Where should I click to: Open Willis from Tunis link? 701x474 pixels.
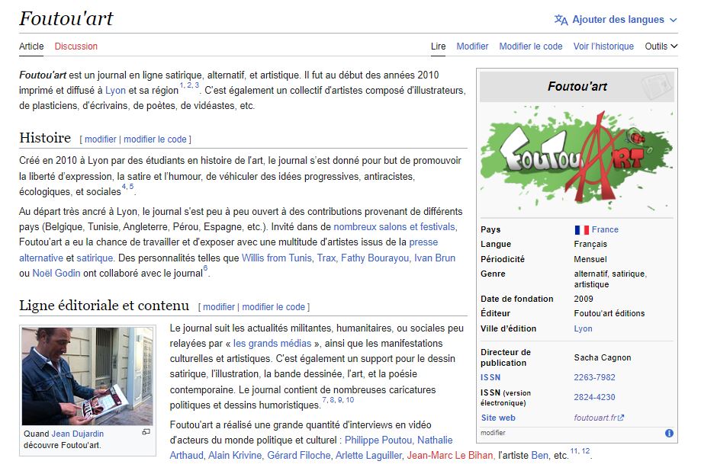[x=277, y=258]
